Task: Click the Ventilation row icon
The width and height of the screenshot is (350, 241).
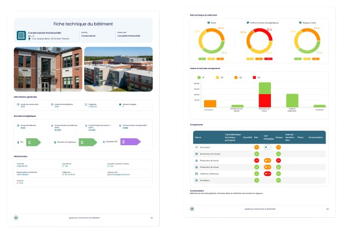Action: [196, 180]
